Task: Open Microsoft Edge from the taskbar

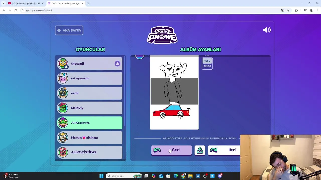Action: coord(176,176)
